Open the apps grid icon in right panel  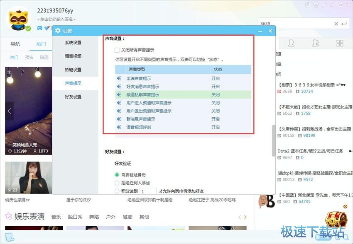pos(340,43)
